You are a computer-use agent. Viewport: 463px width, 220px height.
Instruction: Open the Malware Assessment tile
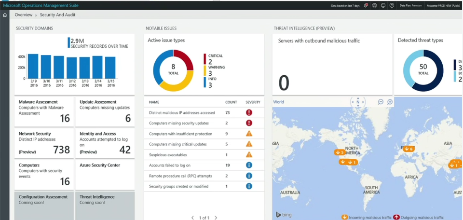(44, 110)
